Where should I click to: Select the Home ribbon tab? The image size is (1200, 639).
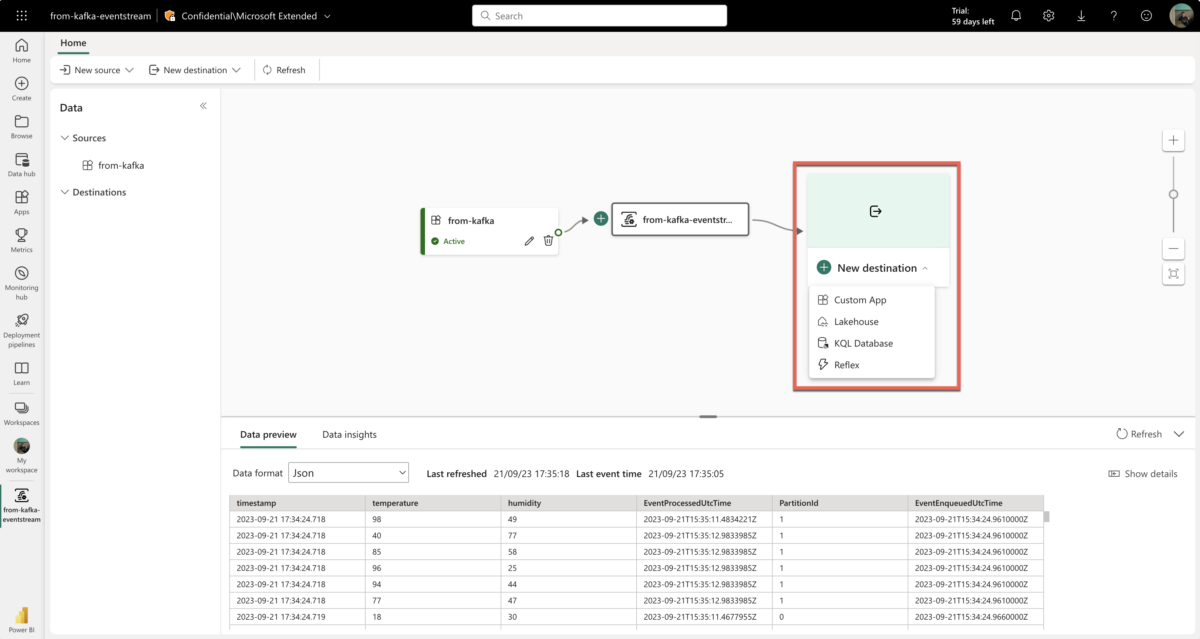(73, 43)
